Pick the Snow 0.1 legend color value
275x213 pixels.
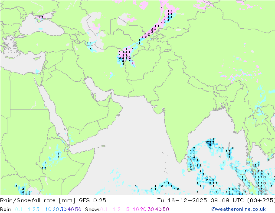(x=104, y=210)
